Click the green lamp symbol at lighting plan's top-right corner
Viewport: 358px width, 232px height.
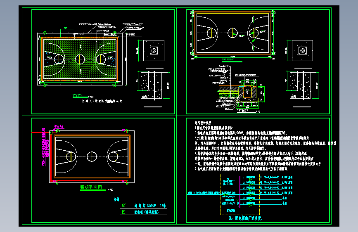click(127, 130)
